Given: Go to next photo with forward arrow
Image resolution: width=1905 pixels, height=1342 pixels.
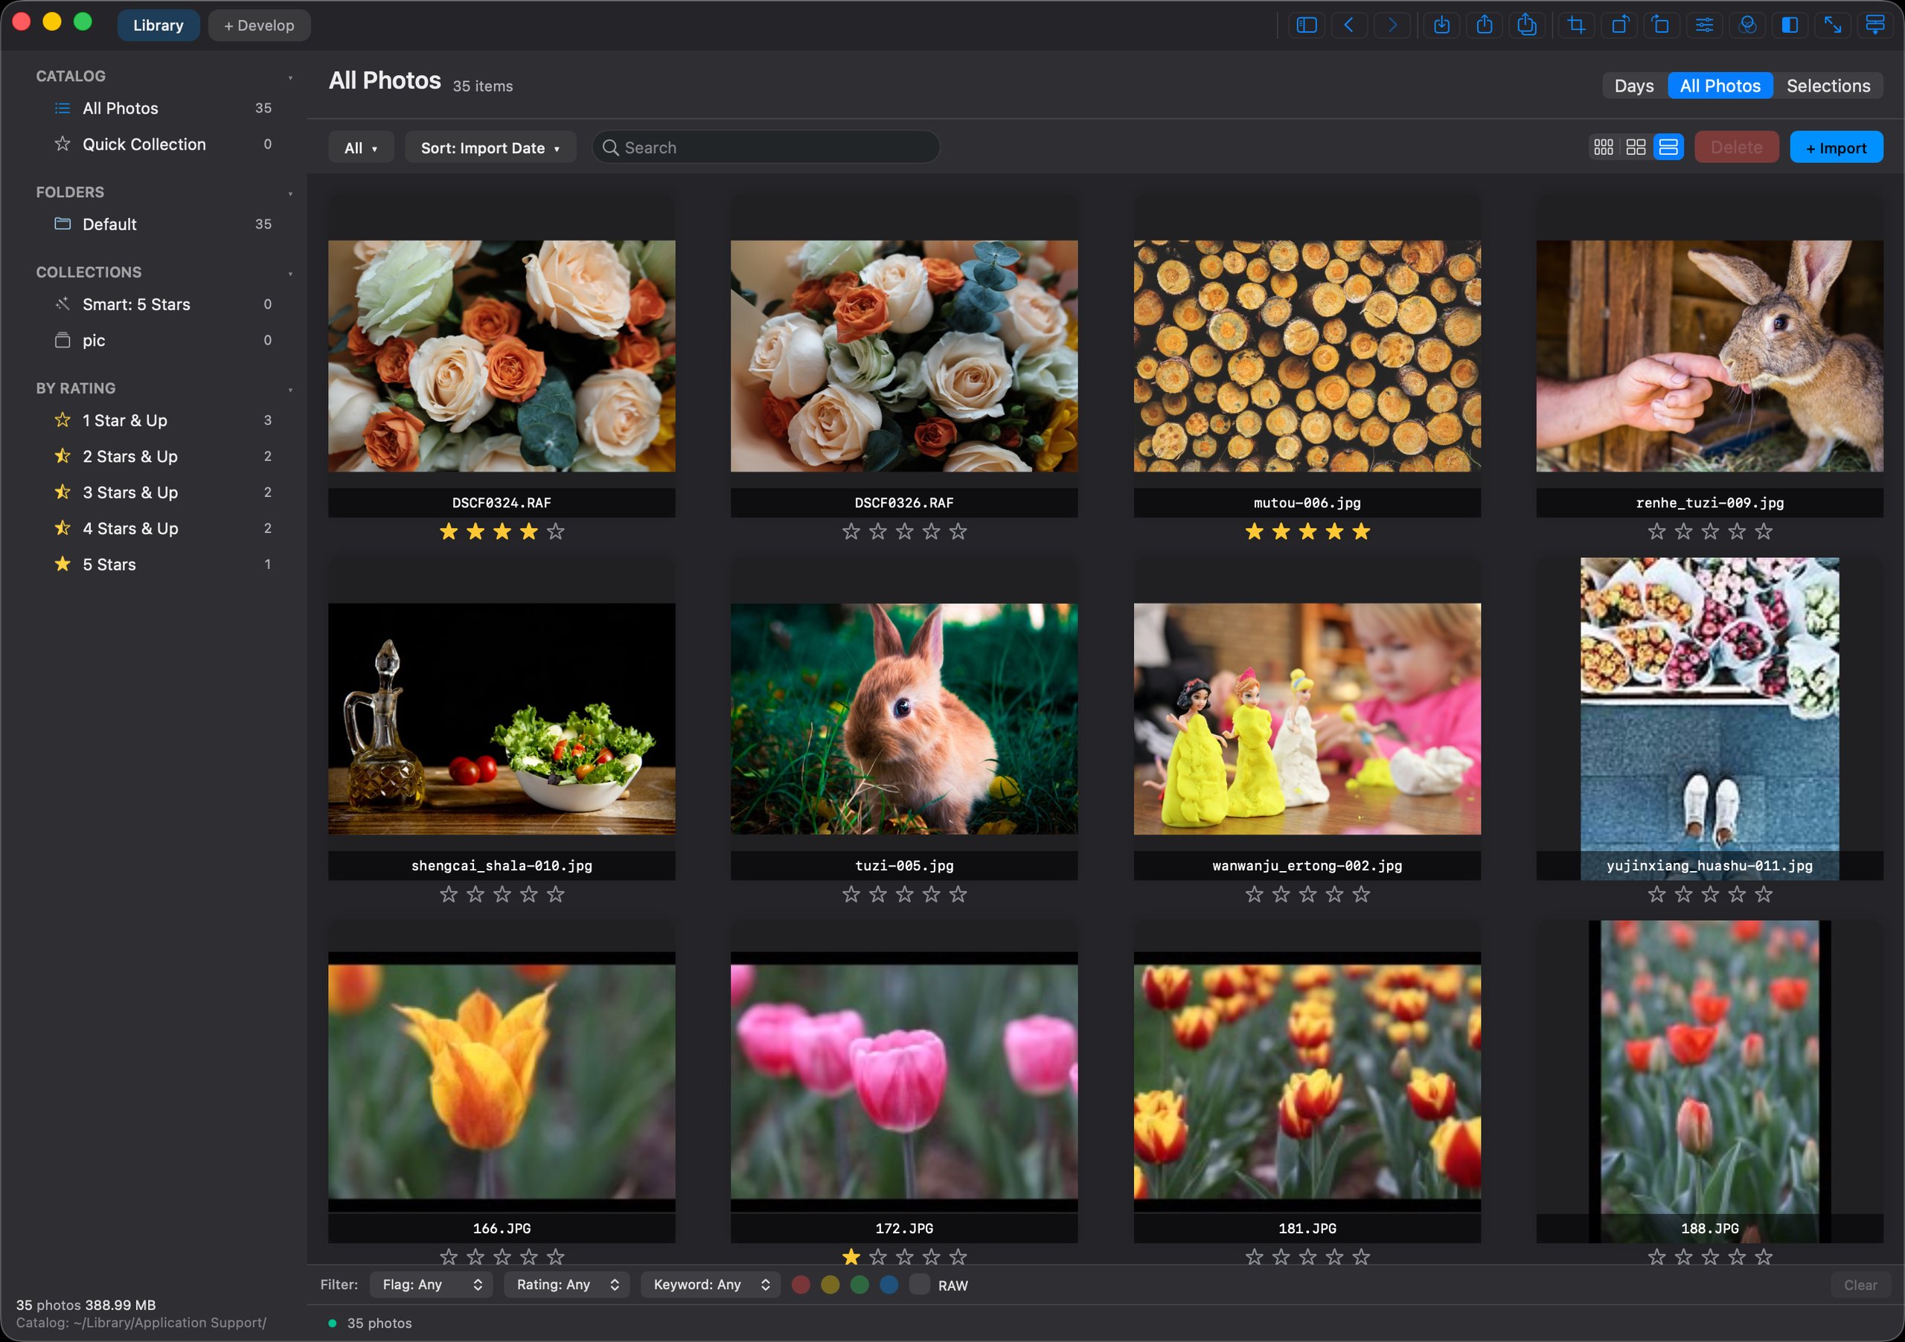Looking at the screenshot, I should [x=1392, y=25].
